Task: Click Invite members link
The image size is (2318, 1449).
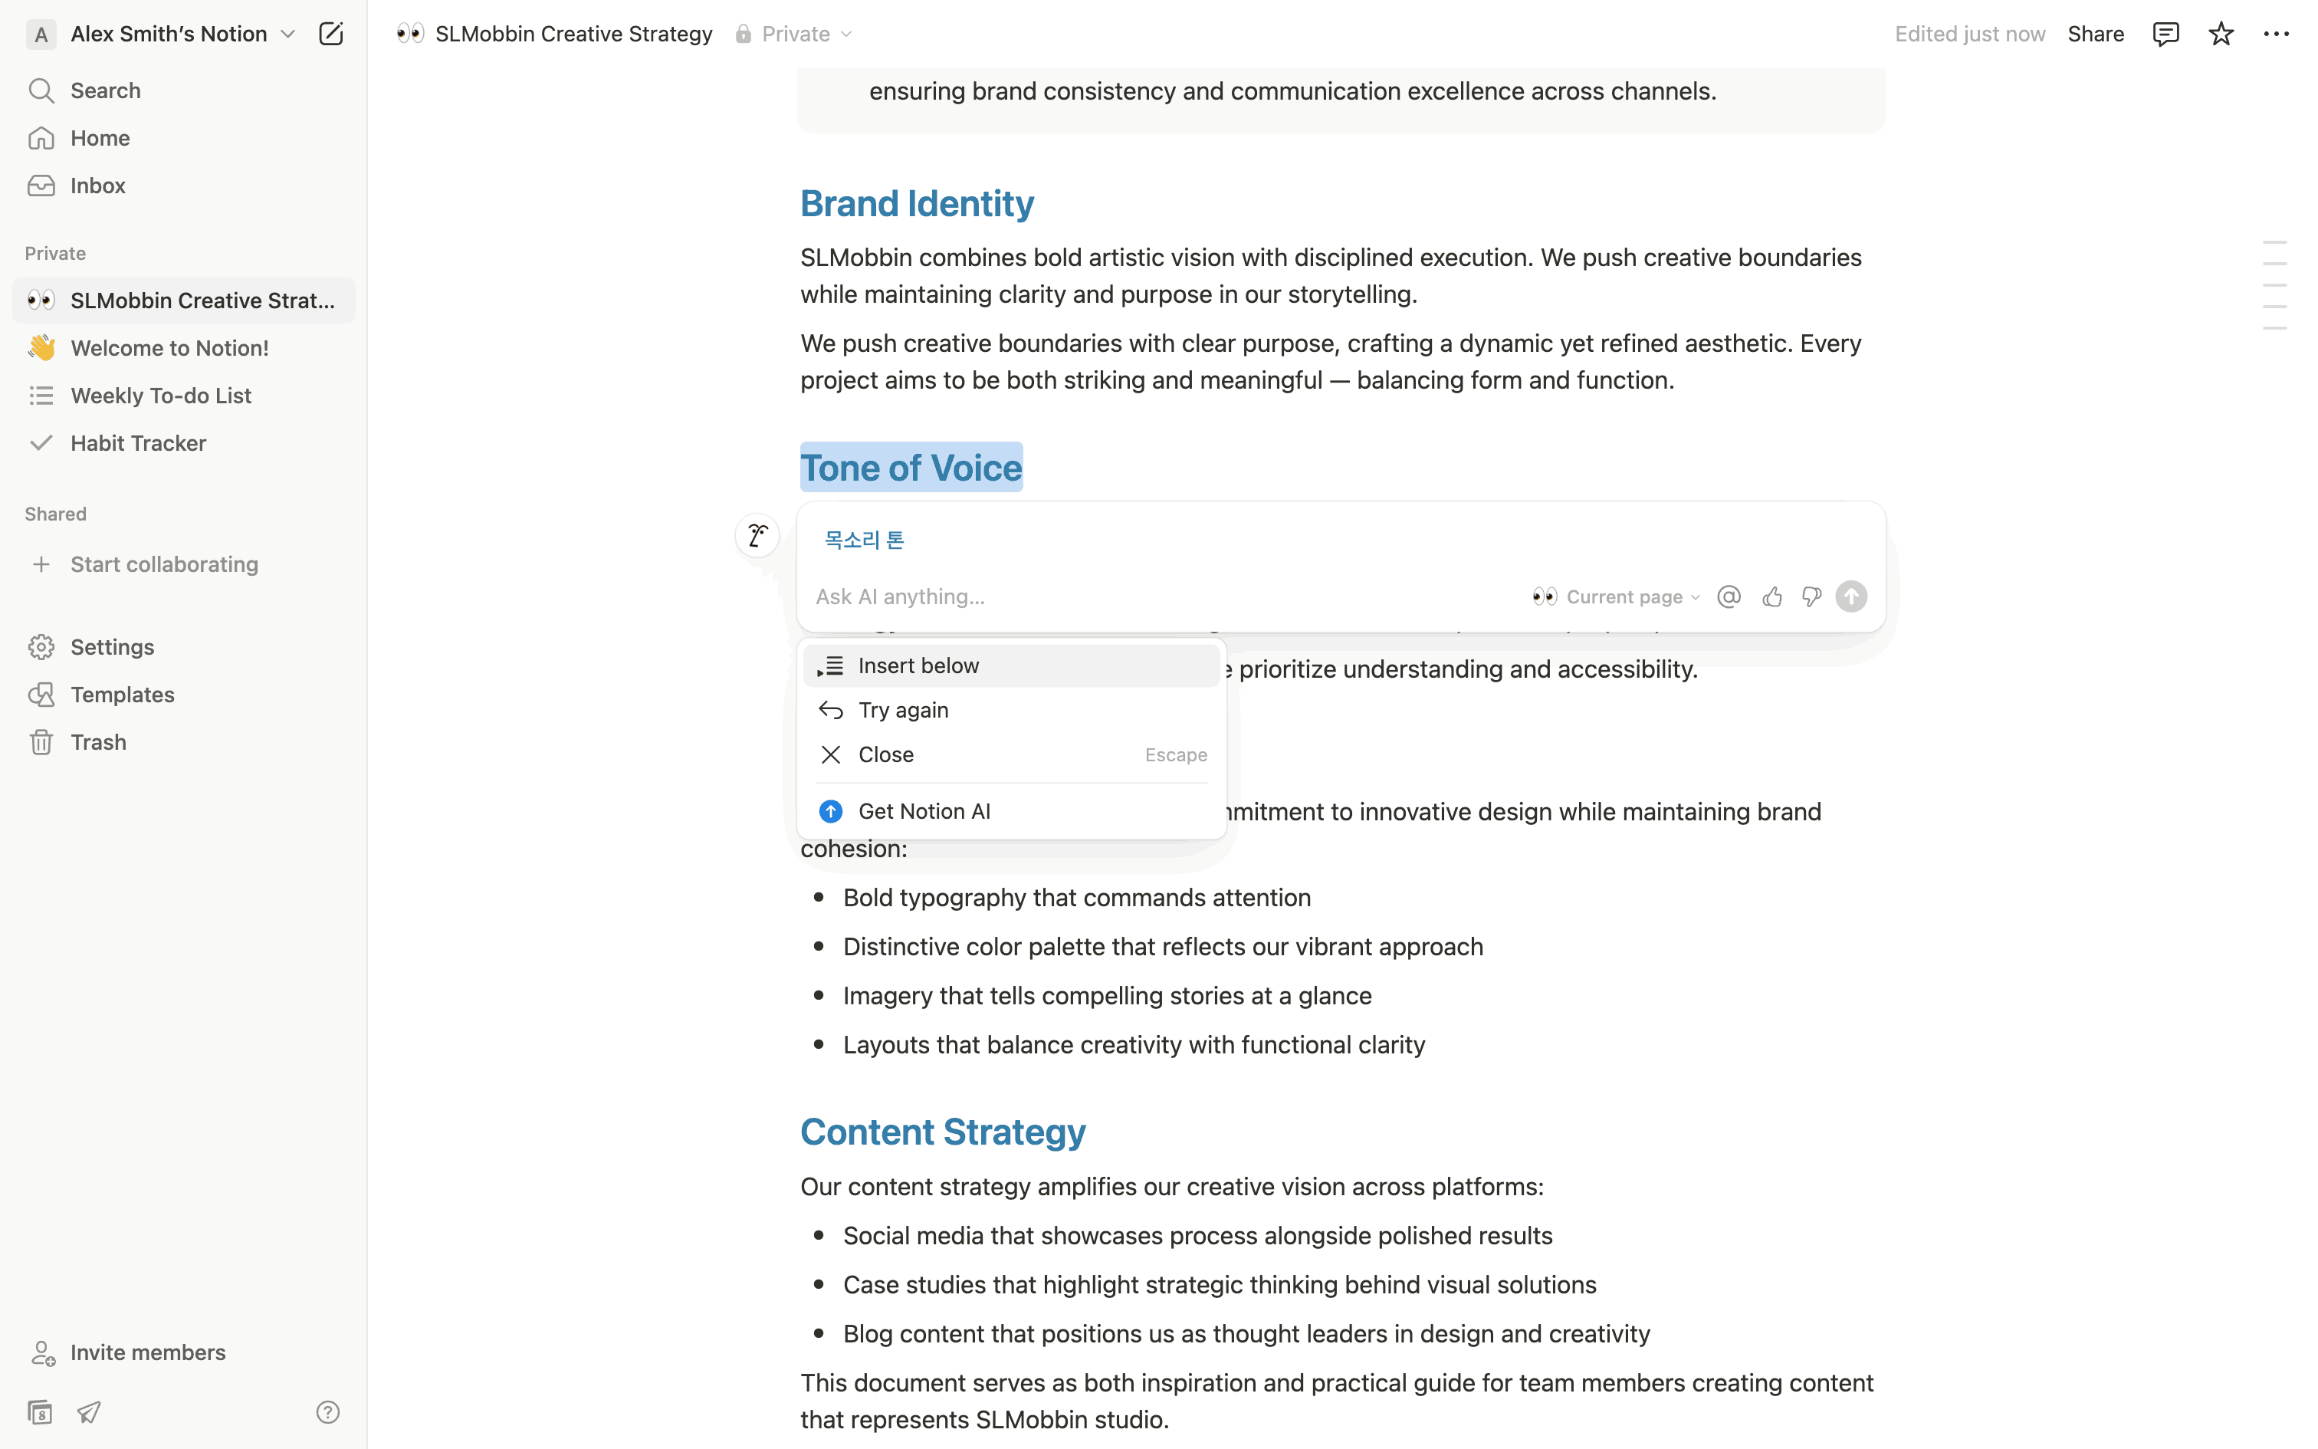Action: (147, 1352)
